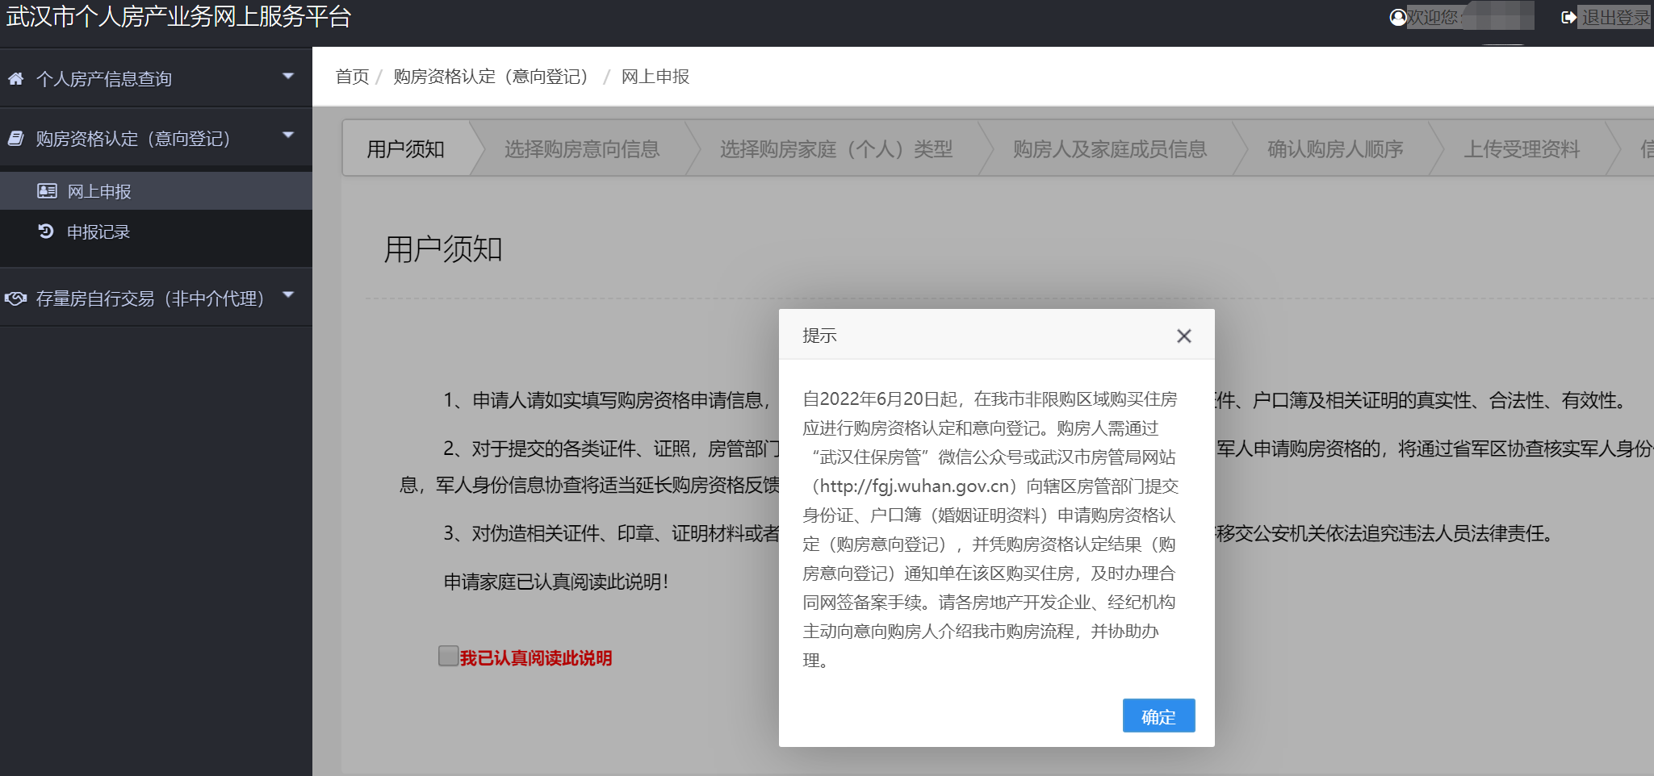Select the 用户须知 step tab
Viewport: 1654px width, 776px height.
(x=406, y=149)
